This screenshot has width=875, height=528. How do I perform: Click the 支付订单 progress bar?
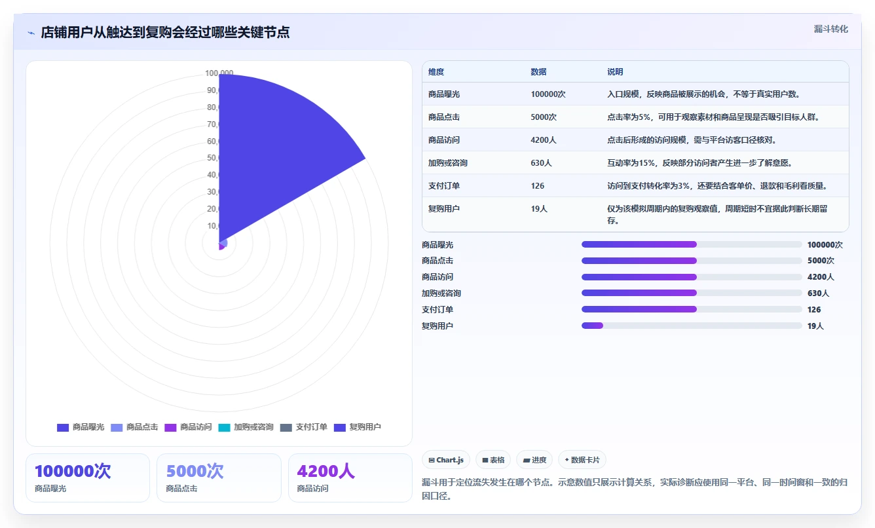pyautogui.click(x=692, y=309)
